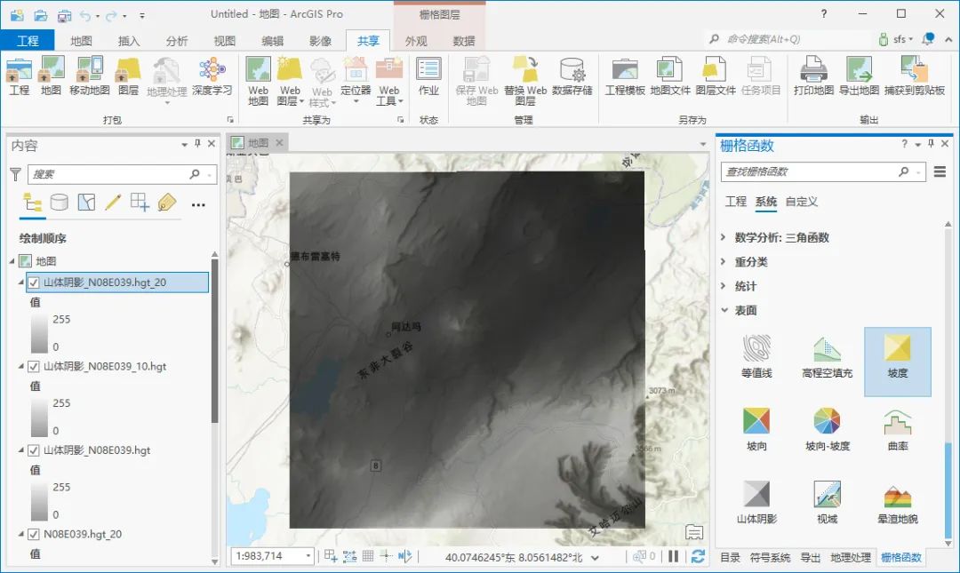Open the 作业 status tool

pos(428,76)
